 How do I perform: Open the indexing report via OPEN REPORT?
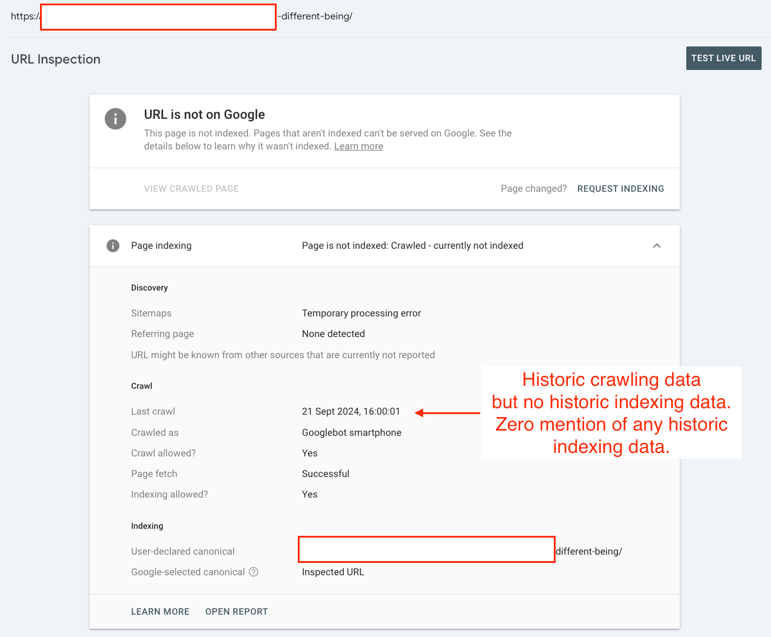coord(237,612)
